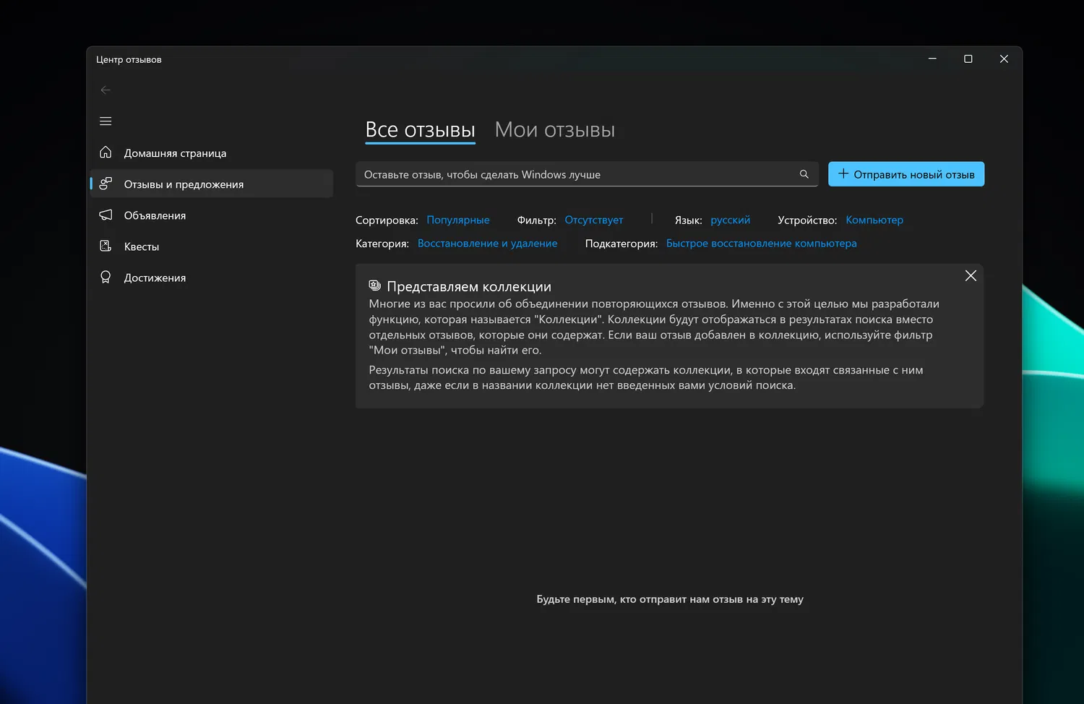The height and width of the screenshot is (704, 1084).
Task: Click the back arrow icon
Action: click(106, 90)
